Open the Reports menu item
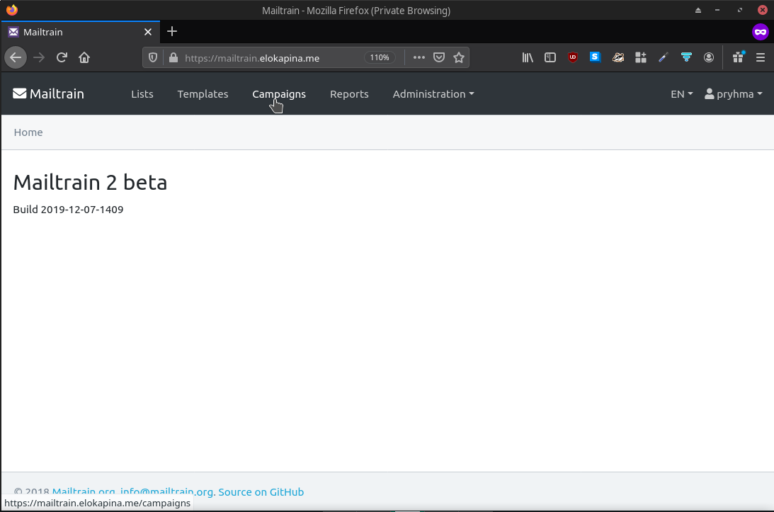Screen dimensions: 774x512 (349, 93)
